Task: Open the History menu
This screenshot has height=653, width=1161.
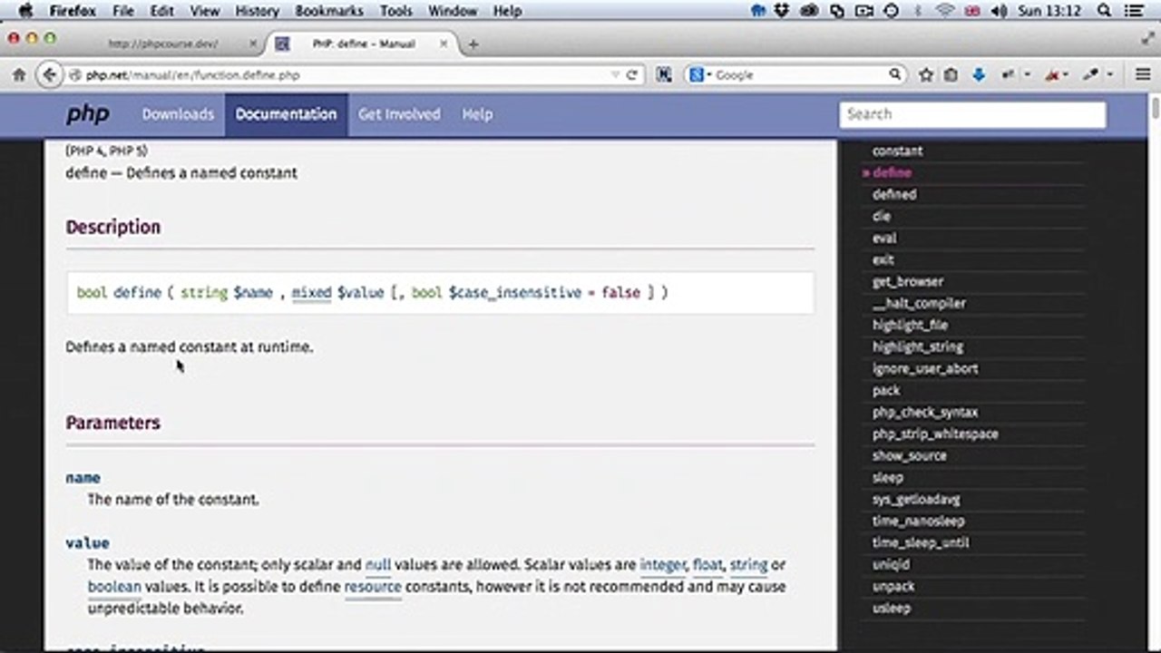Action: coord(257,11)
